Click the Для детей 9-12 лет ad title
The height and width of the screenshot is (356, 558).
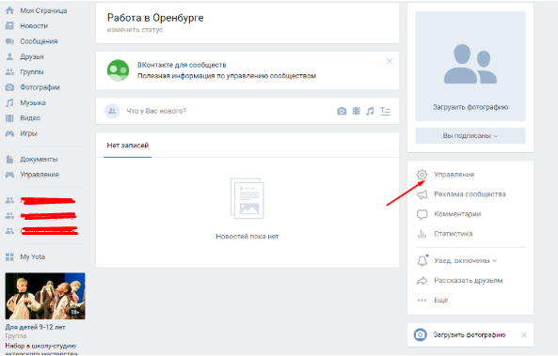click(x=35, y=327)
